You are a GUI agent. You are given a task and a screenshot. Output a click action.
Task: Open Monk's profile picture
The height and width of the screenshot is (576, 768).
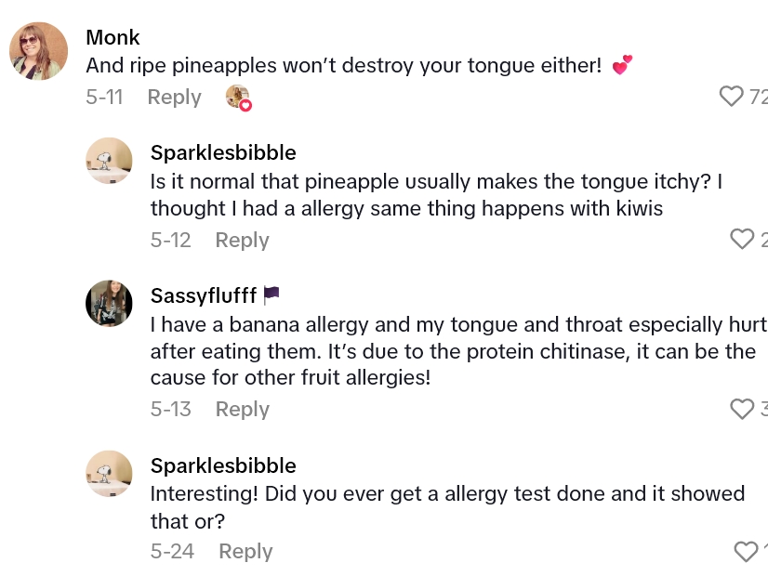pyautogui.click(x=38, y=51)
